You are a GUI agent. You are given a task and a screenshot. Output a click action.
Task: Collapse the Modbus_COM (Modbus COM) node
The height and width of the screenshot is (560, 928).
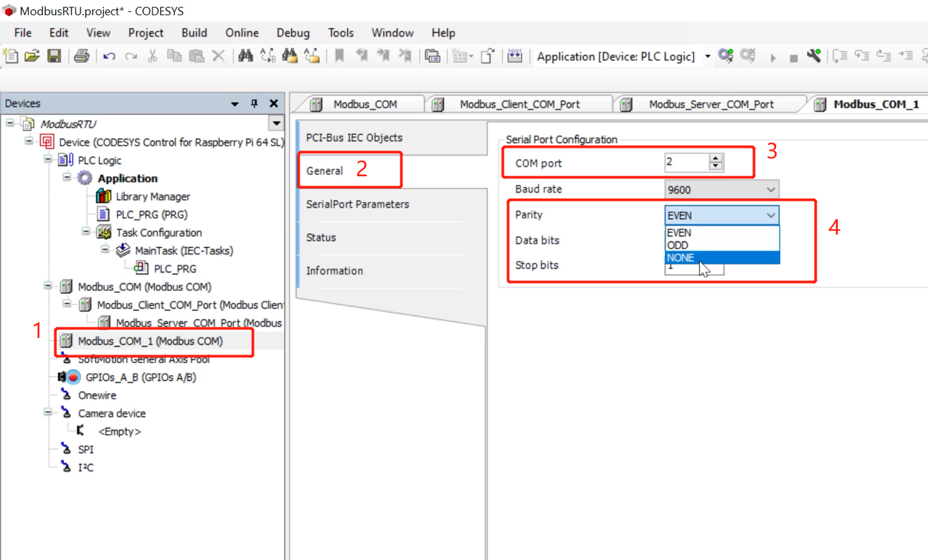[47, 286]
